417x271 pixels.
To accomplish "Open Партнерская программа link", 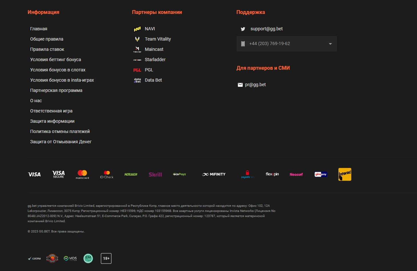I will (x=56, y=90).
